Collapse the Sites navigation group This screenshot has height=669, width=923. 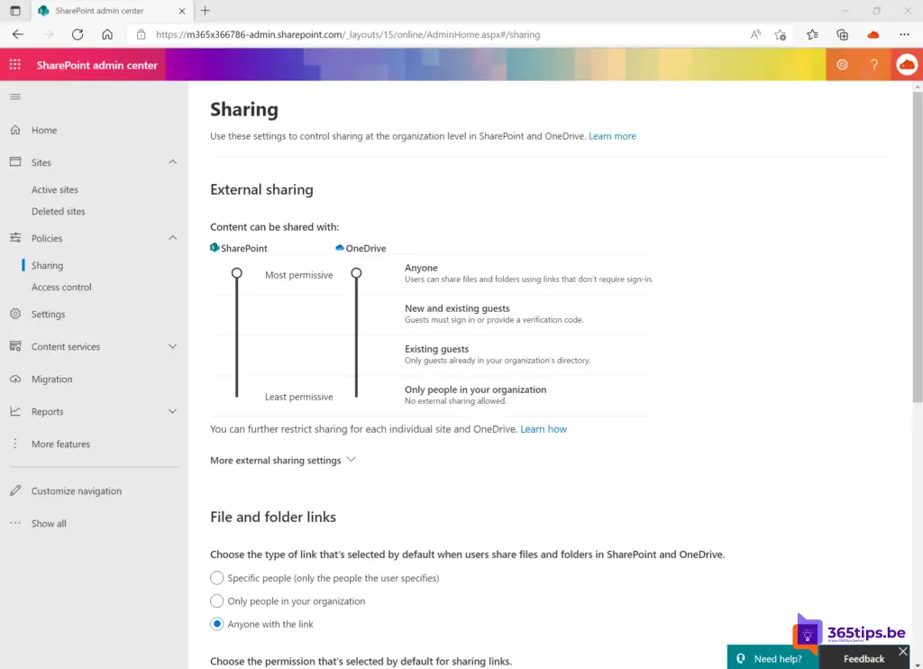(173, 162)
